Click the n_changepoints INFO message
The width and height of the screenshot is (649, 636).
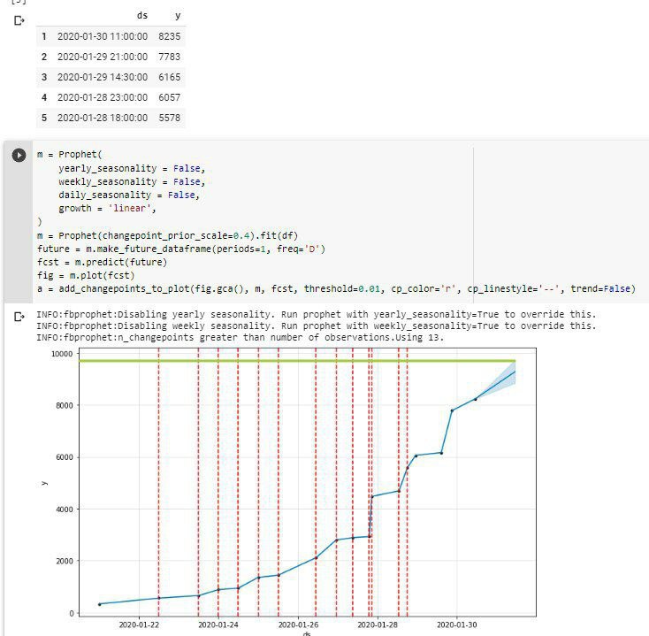241,338
